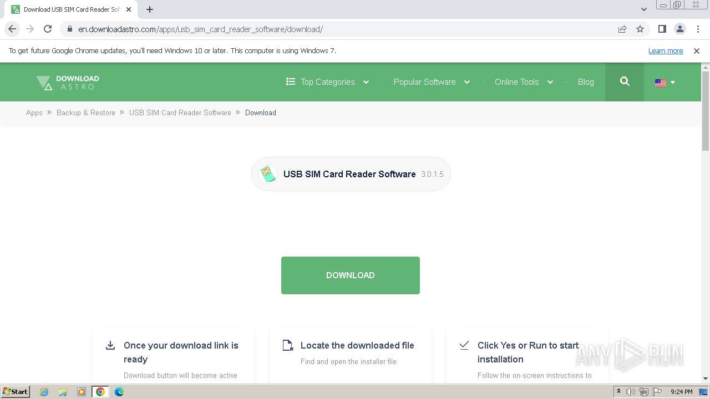
Task: Bookmark this page with the star
Action: point(640,29)
